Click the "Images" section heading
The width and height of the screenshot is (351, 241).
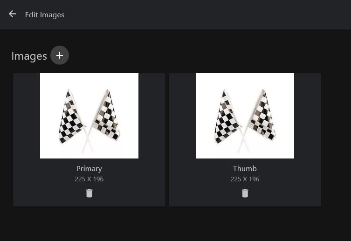click(x=29, y=56)
